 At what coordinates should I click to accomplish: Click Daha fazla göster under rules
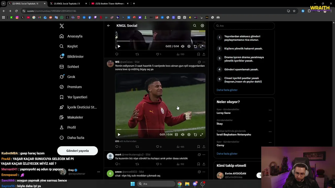tap(227, 90)
